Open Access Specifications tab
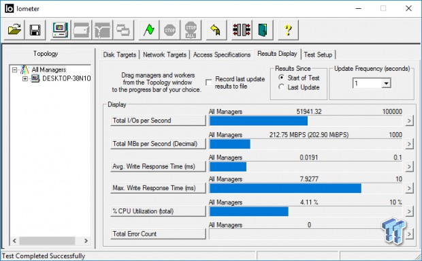 (222, 55)
